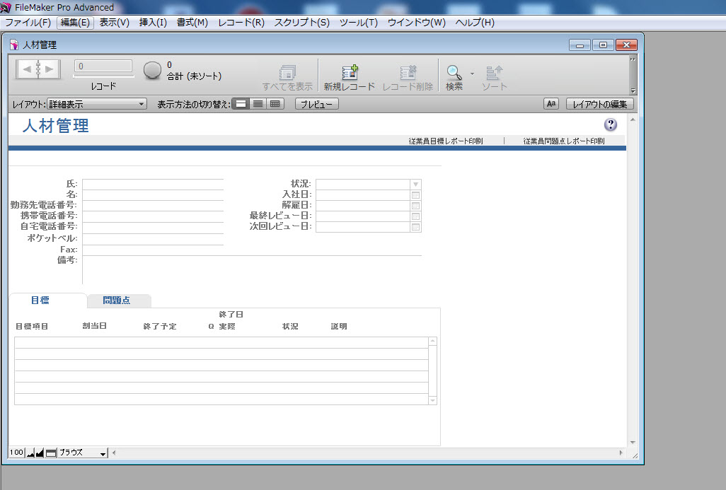Open the ウインドウ(W) menu

[x=416, y=23]
